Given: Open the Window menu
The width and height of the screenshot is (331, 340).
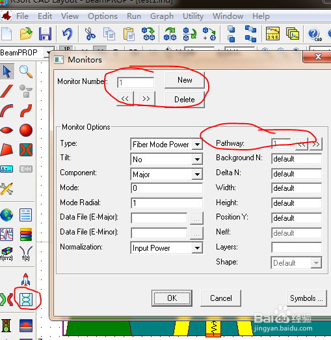Looking at the screenshot, I should pos(228,16).
